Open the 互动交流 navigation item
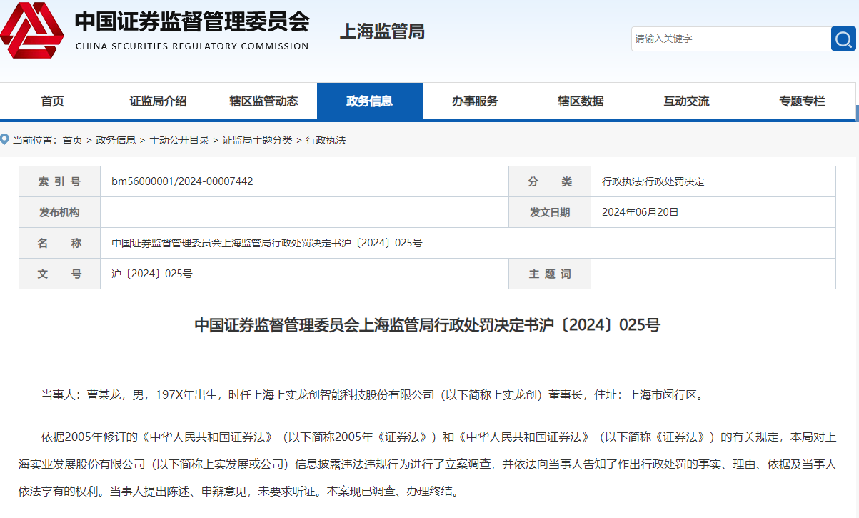859x518 pixels. click(x=686, y=101)
